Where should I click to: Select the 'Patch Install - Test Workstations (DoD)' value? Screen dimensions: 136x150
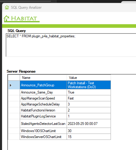[89, 85]
